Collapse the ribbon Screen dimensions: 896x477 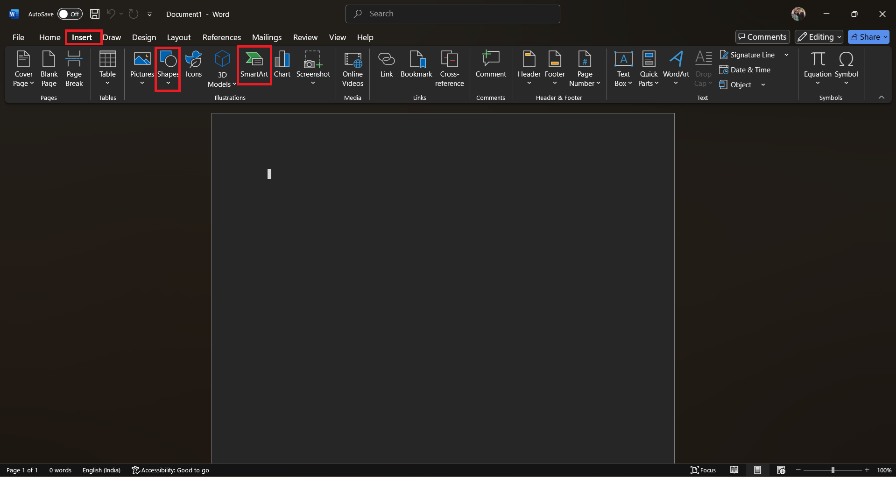[882, 97]
